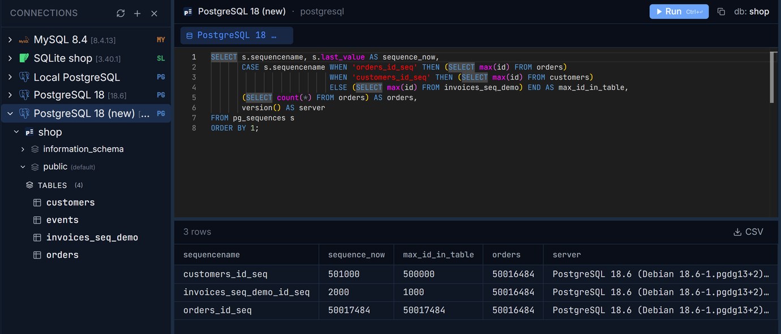Click the SQLite shop database icon
Viewport: 781px width, 334px height.
point(24,58)
